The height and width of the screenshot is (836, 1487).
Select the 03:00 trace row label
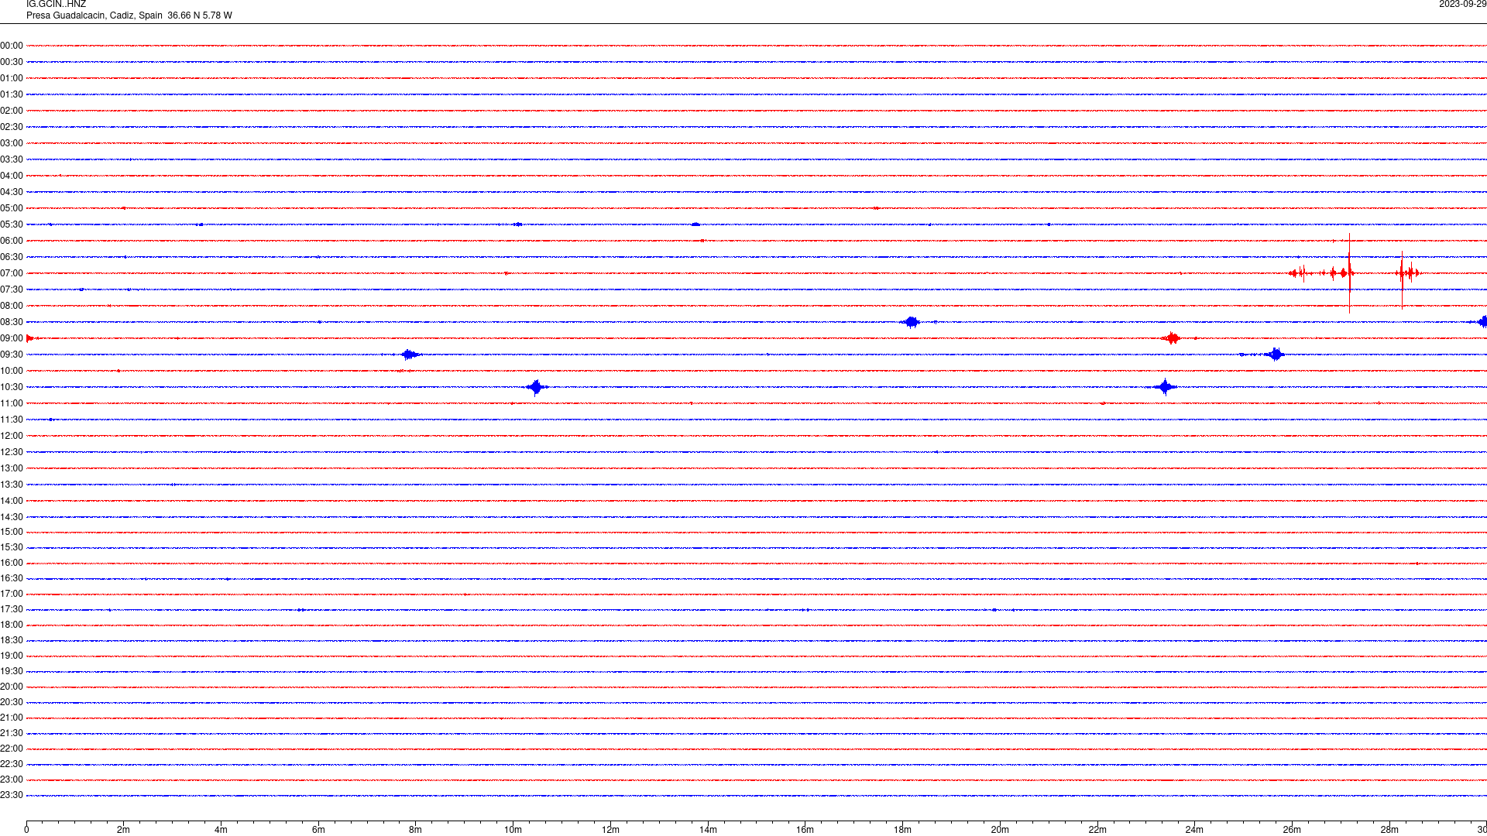(x=12, y=143)
